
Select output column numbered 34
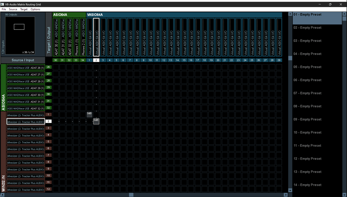(82, 60)
